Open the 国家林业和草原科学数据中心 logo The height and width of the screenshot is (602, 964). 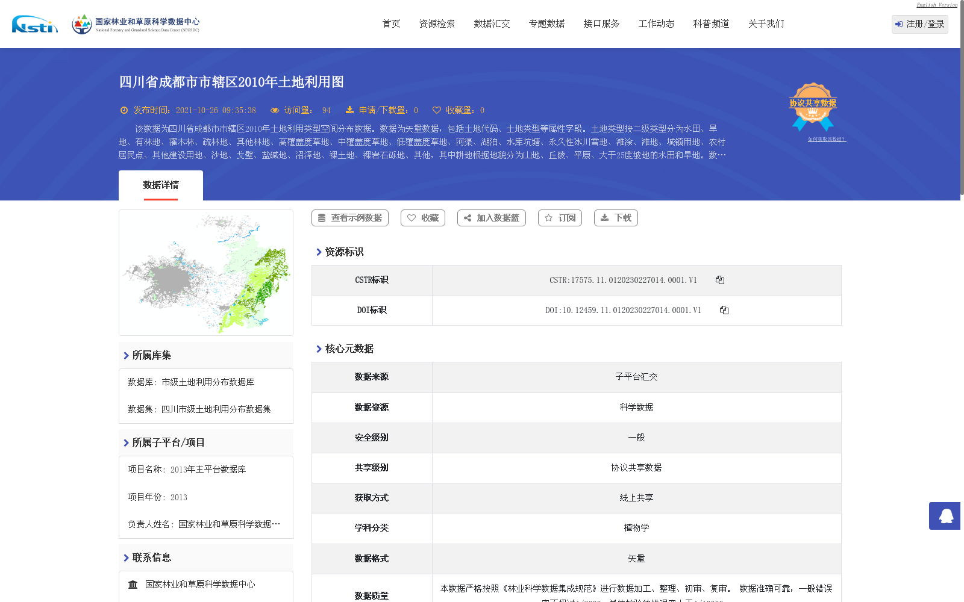[136, 24]
